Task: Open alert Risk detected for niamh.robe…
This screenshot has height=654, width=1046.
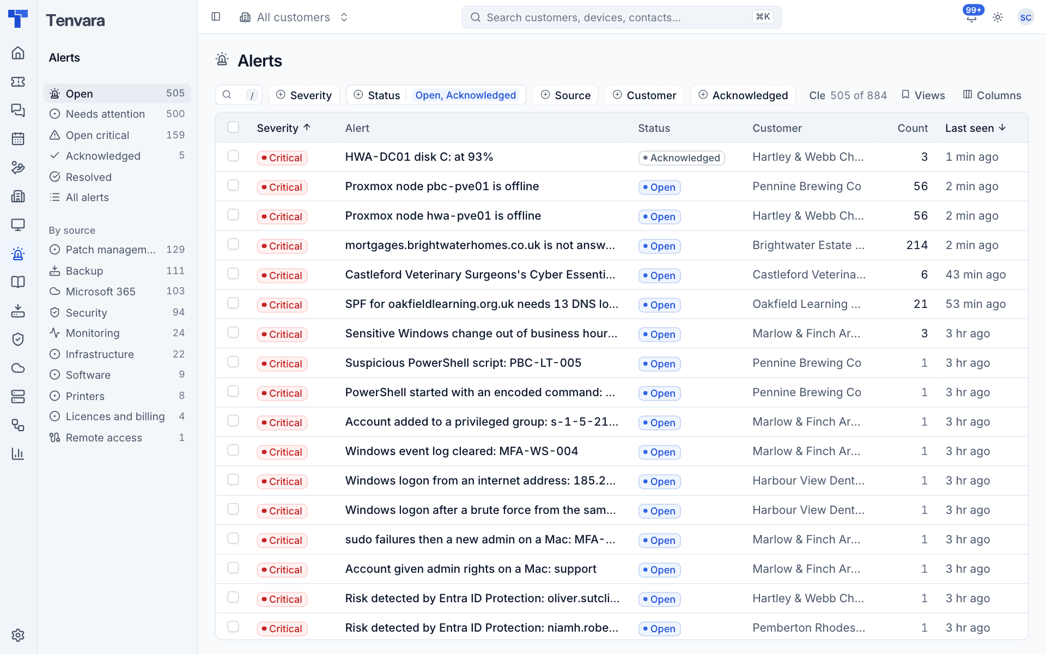Action: tap(482, 628)
